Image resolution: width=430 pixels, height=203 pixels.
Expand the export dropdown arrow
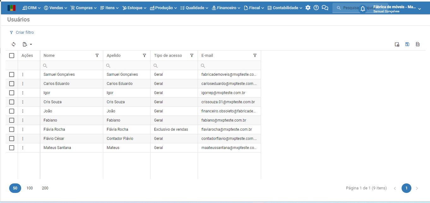point(31,45)
